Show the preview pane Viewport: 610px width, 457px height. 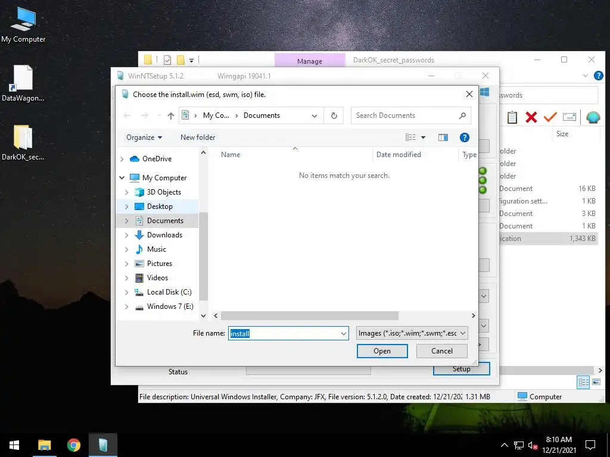[443, 137]
